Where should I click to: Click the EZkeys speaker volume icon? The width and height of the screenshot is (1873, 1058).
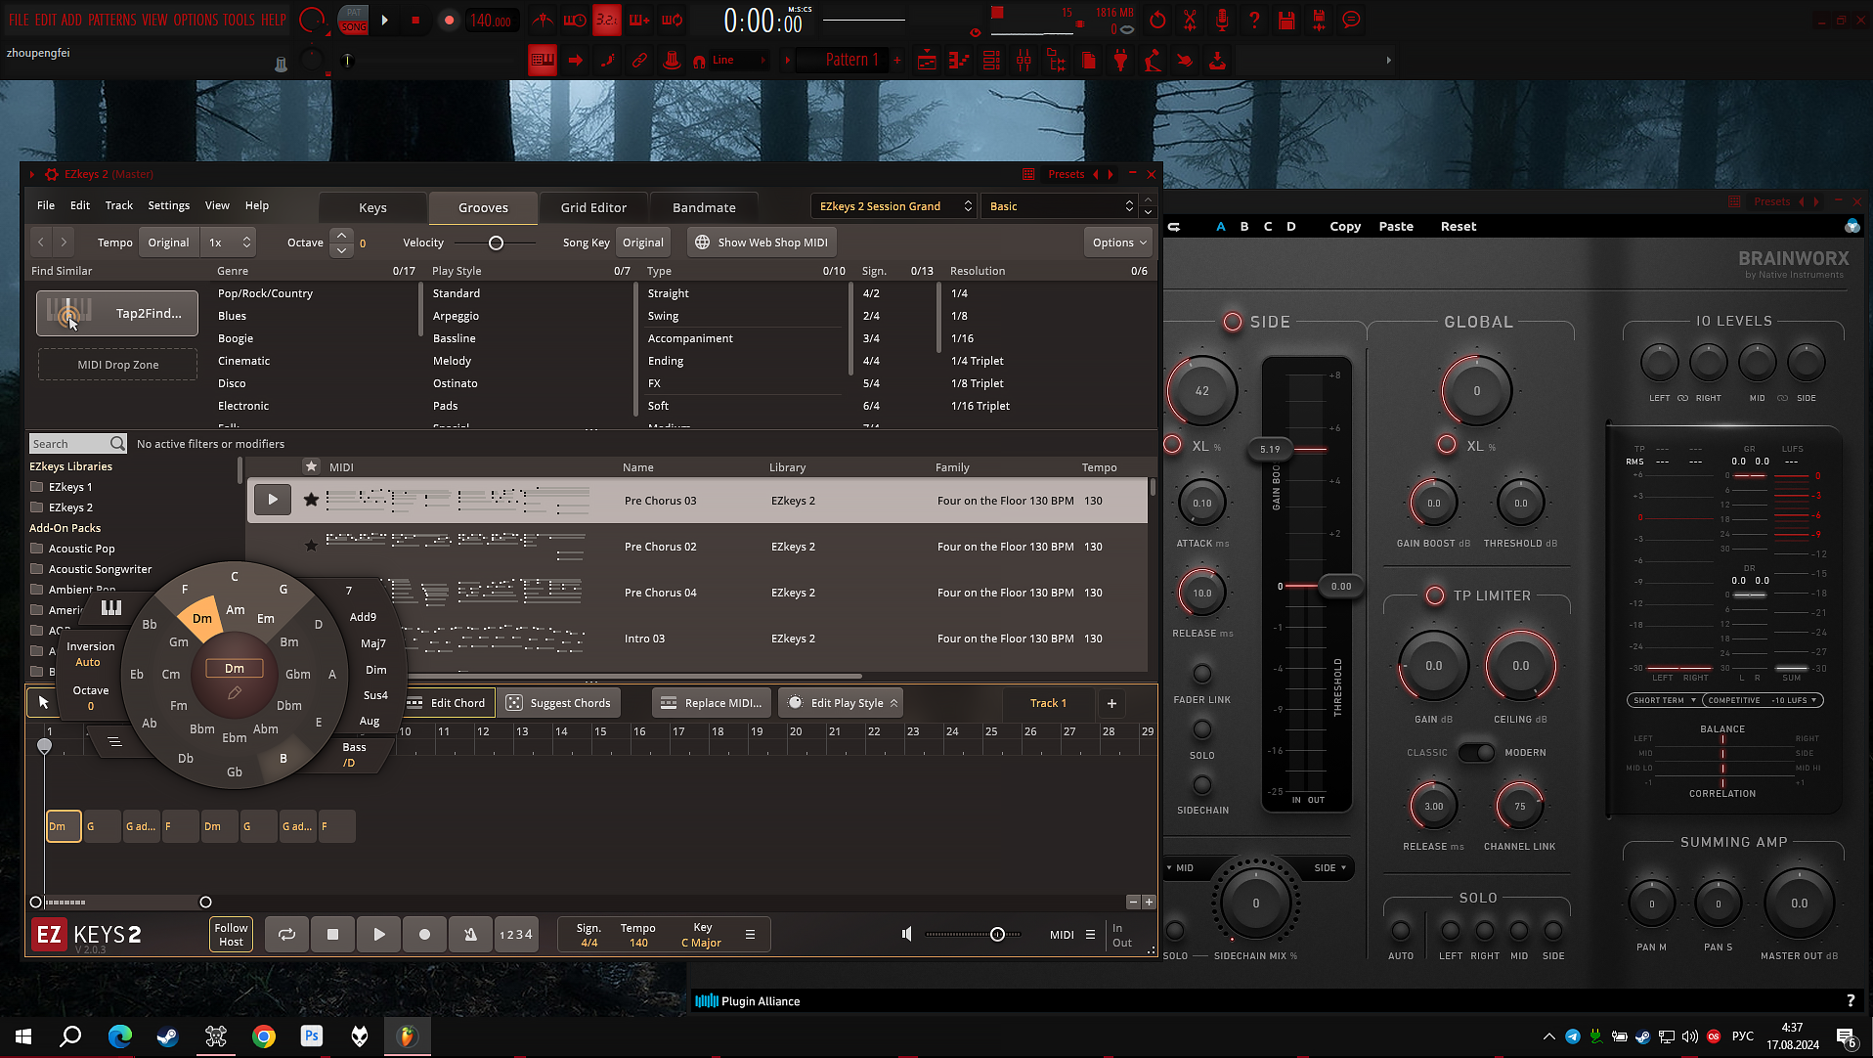click(x=906, y=935)
